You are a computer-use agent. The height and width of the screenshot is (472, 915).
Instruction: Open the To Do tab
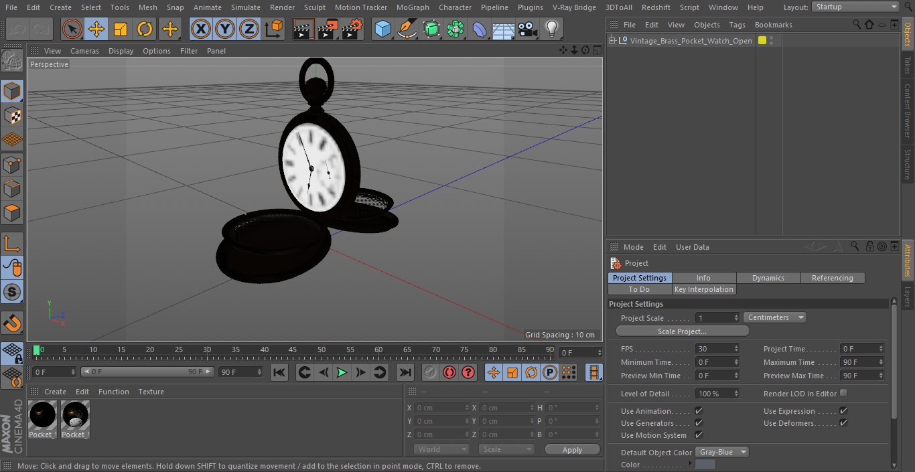tap(639, 289)
